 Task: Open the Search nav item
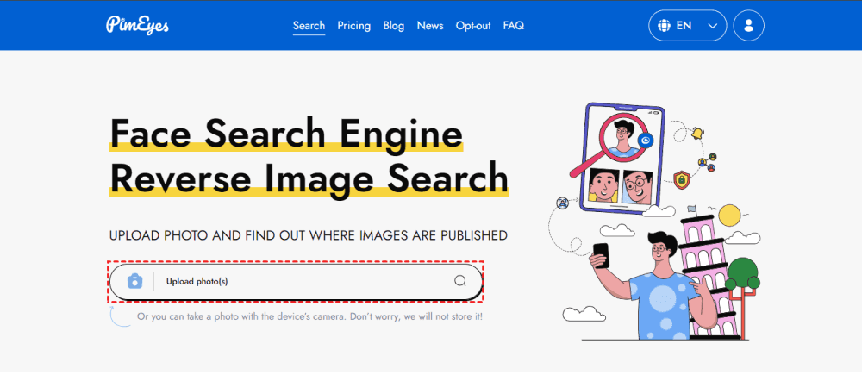pos(309,25)
